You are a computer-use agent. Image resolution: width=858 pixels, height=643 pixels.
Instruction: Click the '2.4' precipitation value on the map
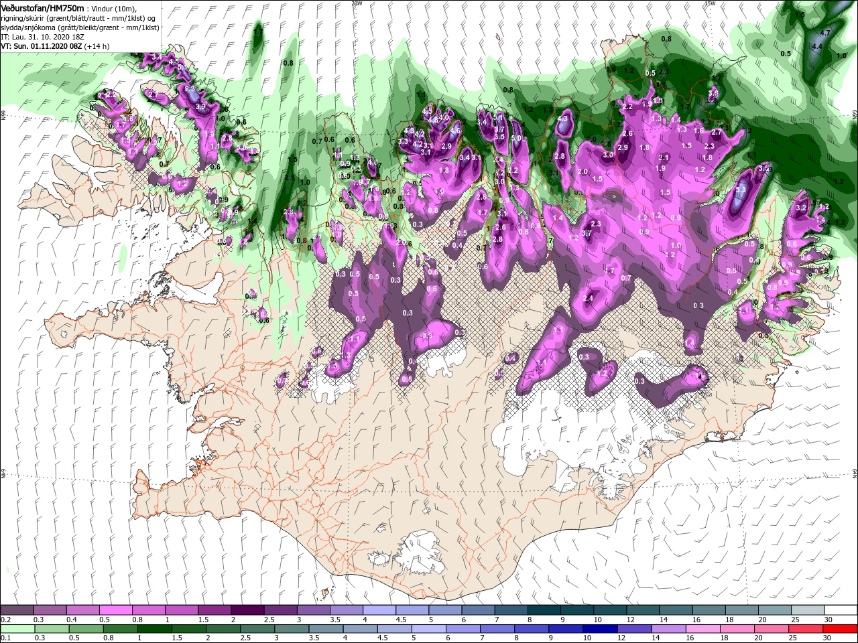coord(589,298)
